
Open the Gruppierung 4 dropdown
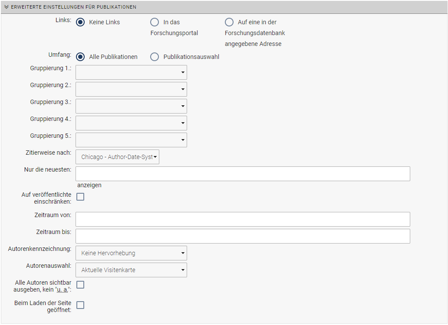131,123
